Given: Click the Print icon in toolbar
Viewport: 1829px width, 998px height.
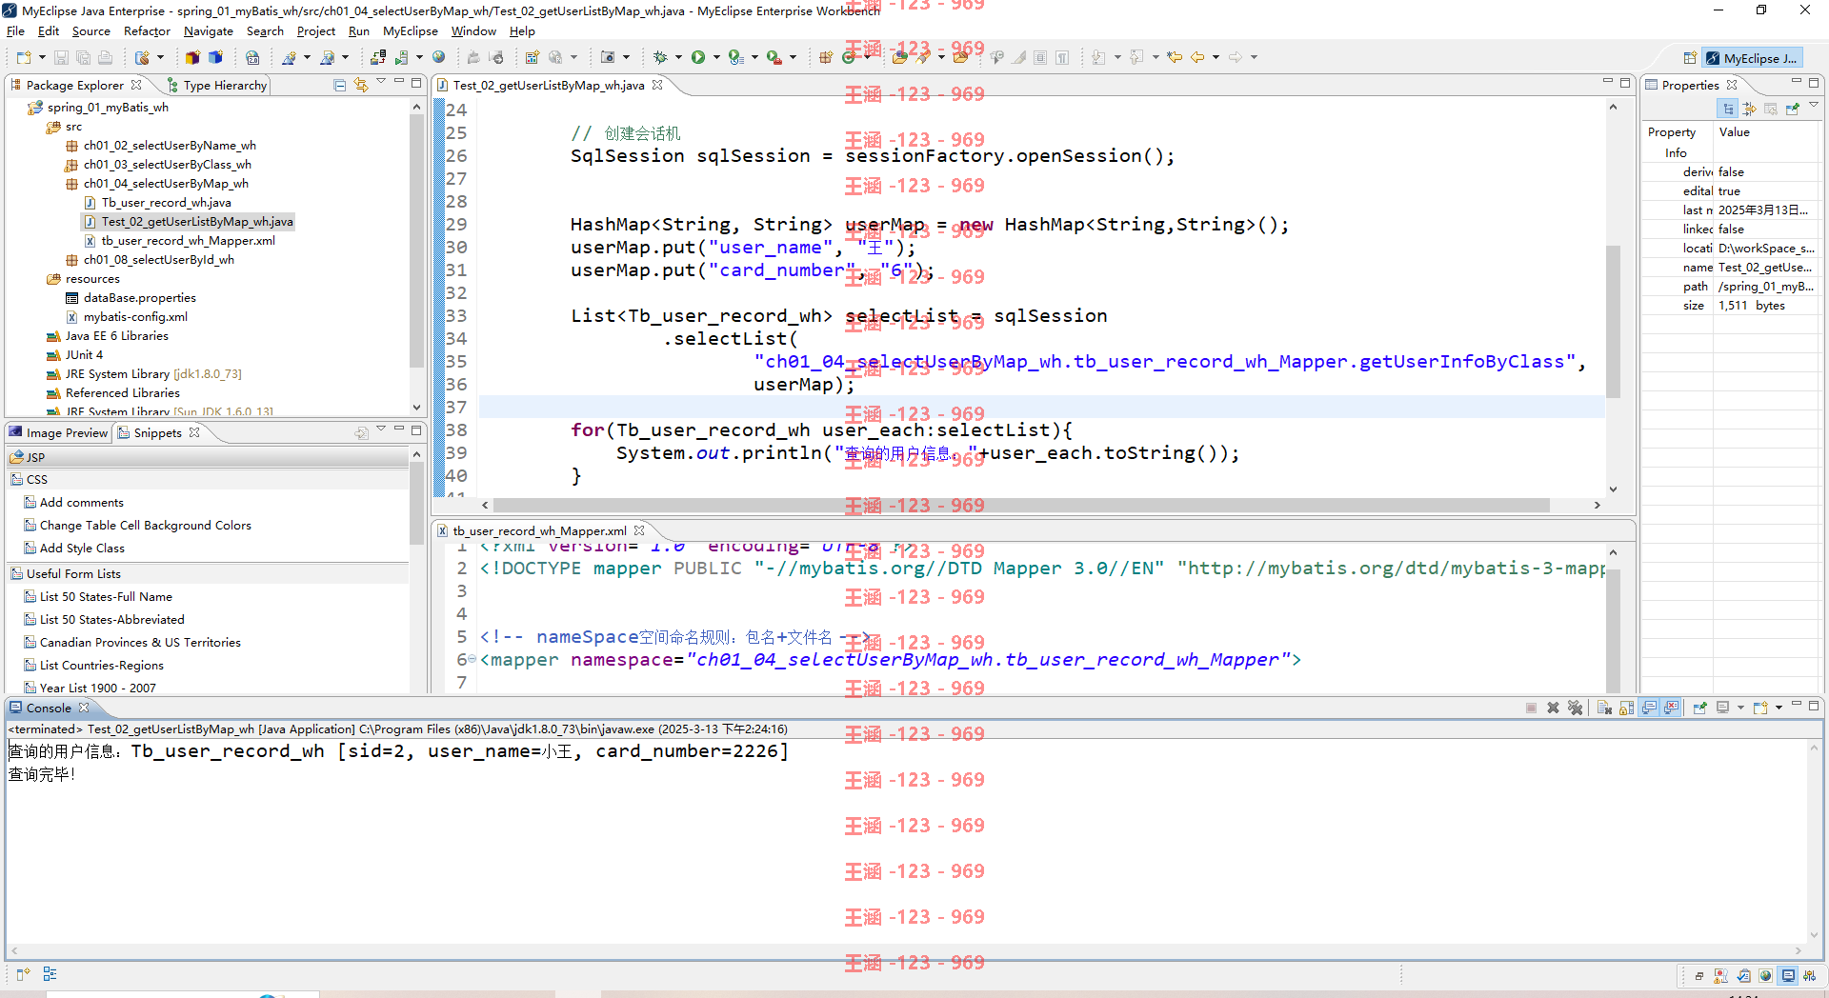Looking at the screenshot, I should point(105,57).
